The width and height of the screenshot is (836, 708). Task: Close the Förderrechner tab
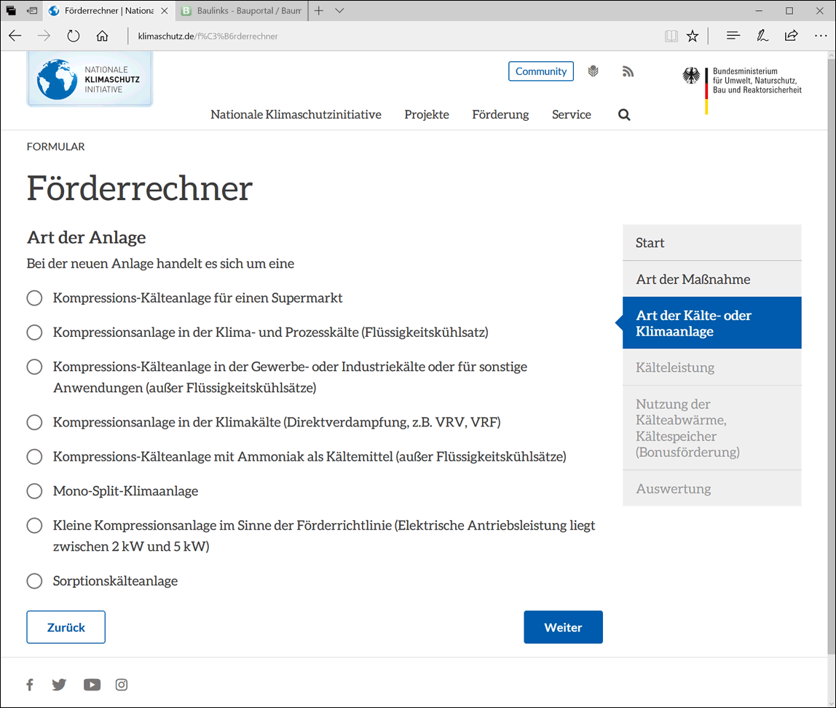tap(165, 11)
